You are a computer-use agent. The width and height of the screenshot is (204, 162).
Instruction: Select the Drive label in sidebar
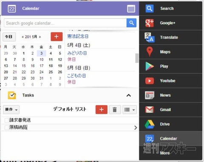(165, 124)
